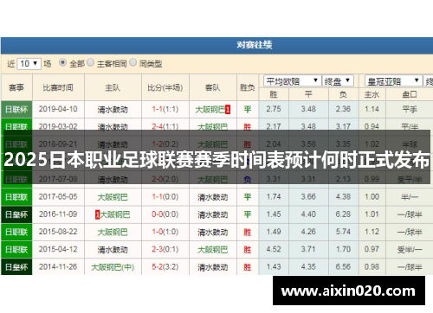The height and width of the screenshot is (313, 433).
Task: Click date 2019-04-10 in the table
Action: tap(58, 109)
